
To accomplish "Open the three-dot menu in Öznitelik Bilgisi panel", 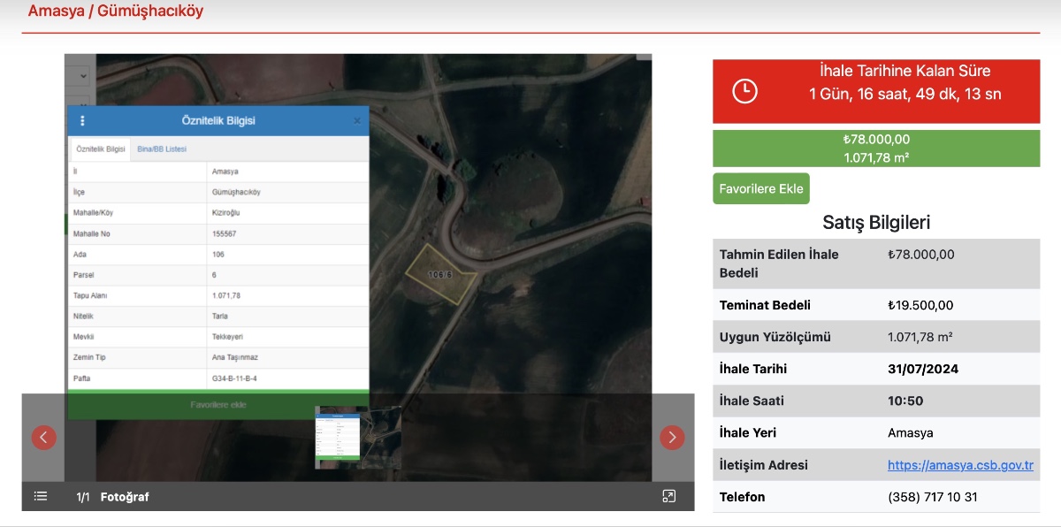I will (x=83, y=121).
